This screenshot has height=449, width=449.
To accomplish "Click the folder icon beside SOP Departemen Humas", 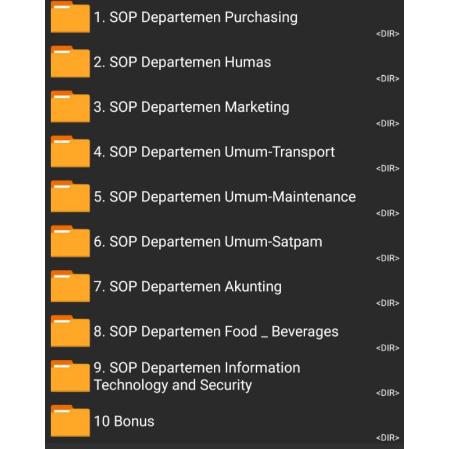I will point(70,62).
